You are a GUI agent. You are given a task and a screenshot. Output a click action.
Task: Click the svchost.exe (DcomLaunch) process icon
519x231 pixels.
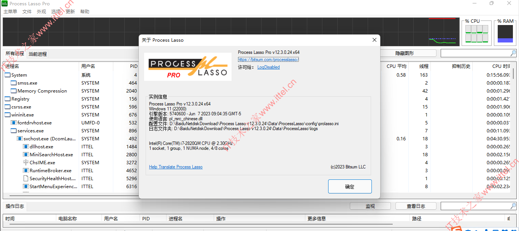[19, 138]
